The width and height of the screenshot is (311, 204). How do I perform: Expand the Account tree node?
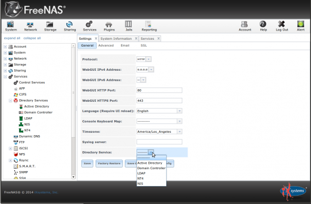[x=5, y=47]
